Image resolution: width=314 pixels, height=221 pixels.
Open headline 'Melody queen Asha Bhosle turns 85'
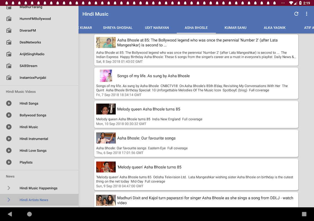coord(149,109)
